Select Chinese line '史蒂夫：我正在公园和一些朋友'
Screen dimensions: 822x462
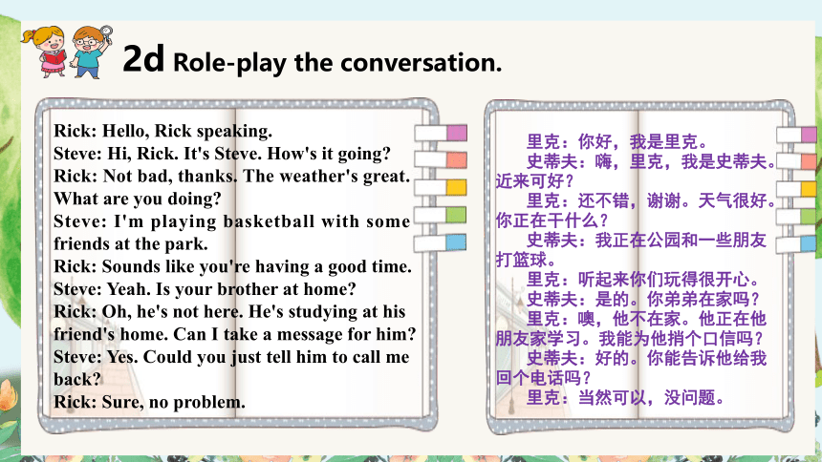pyautogui.click(x=646, y=240)
